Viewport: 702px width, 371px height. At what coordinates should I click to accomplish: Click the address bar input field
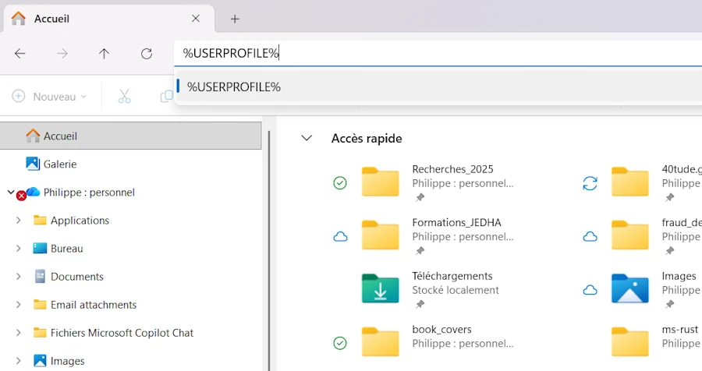point(437,53)
